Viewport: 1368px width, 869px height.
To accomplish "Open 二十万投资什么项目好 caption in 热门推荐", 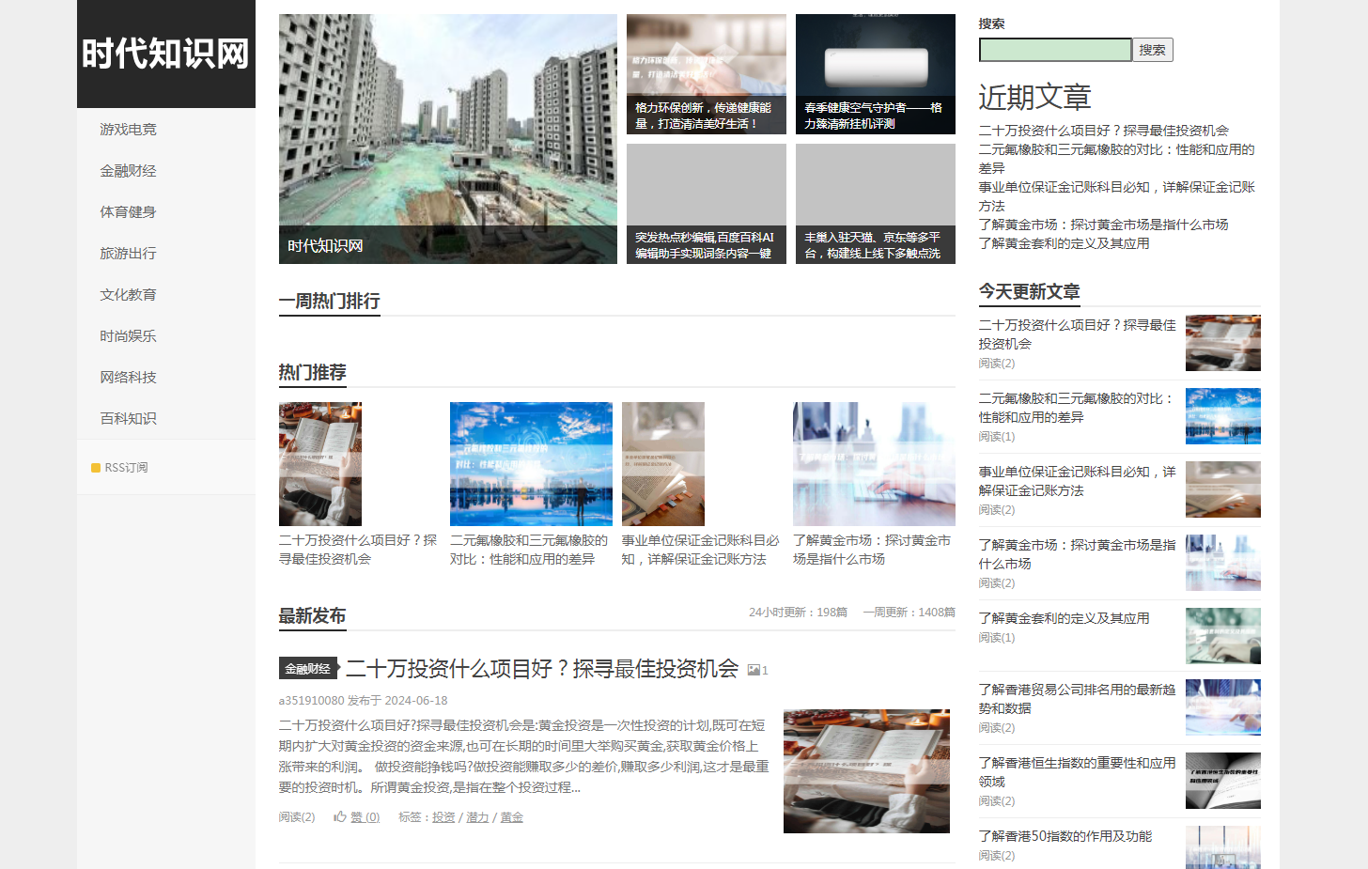I will (358, 550).
